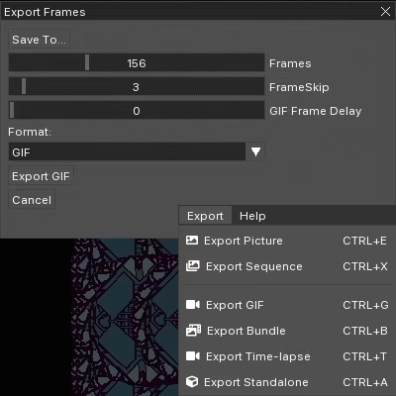
Task: Click the Export Frames title text
Action: [x=45, y=12]
